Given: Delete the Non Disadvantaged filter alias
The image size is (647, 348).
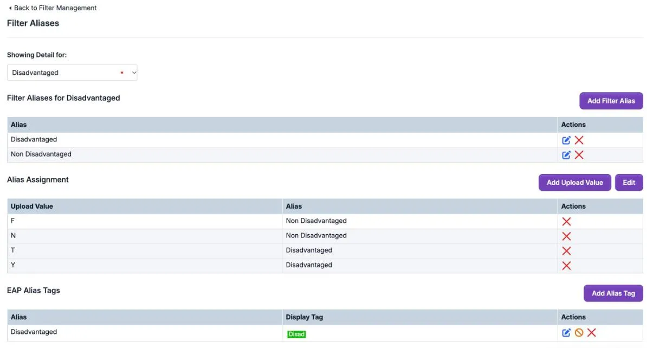Looking at the screenshot, I should click(x=579, y=155).
